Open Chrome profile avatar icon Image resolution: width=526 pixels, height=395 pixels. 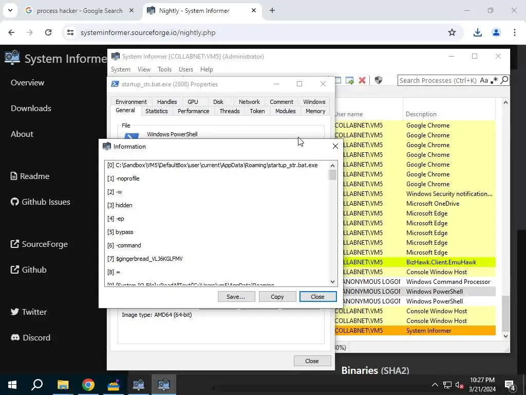[496, 32]
